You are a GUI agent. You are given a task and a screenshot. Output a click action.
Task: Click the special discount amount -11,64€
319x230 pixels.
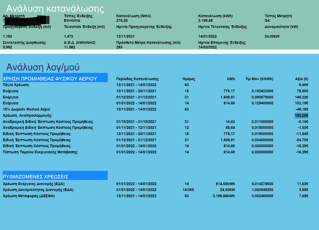click(x=302, y=134)
